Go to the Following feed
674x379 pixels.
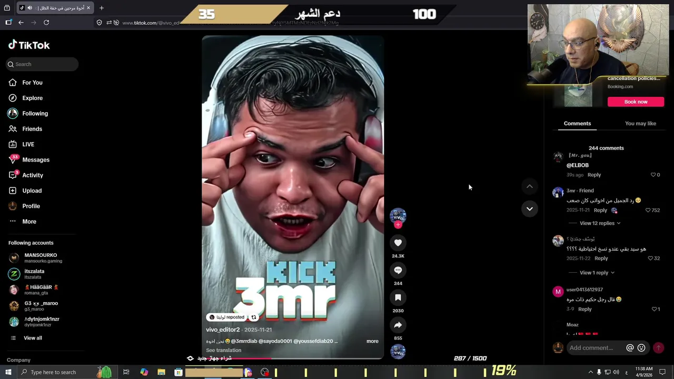point(28,113)
